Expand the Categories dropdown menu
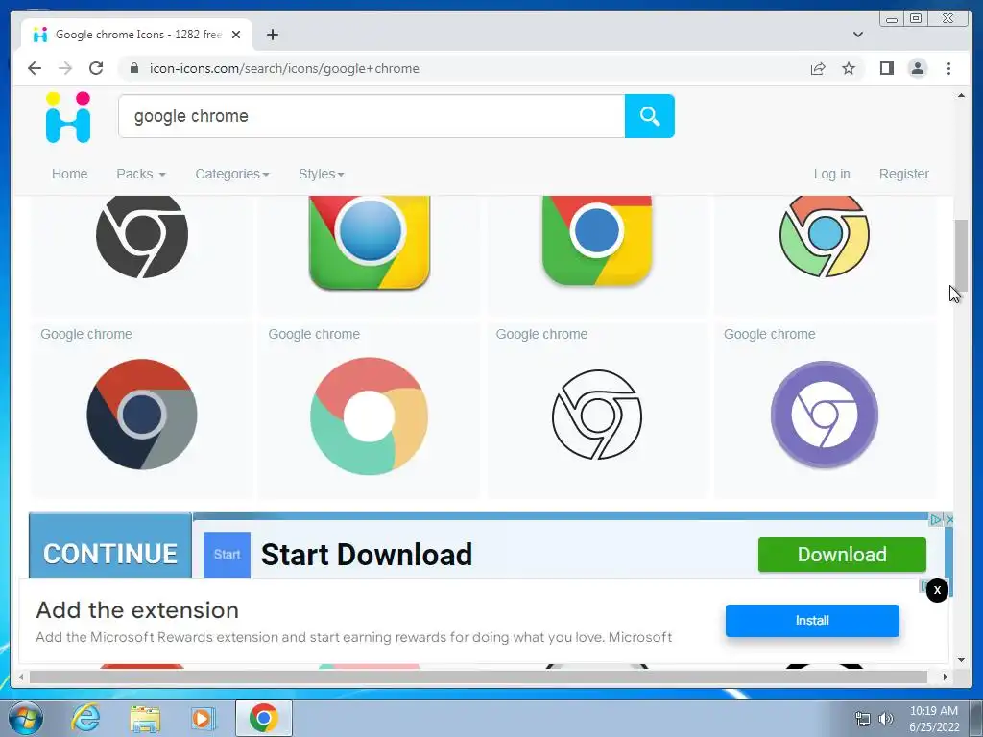983x737 pixels. pos(232,175)
